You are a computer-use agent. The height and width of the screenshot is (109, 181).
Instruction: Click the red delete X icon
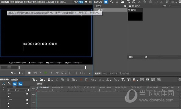[x=81, y=80]
